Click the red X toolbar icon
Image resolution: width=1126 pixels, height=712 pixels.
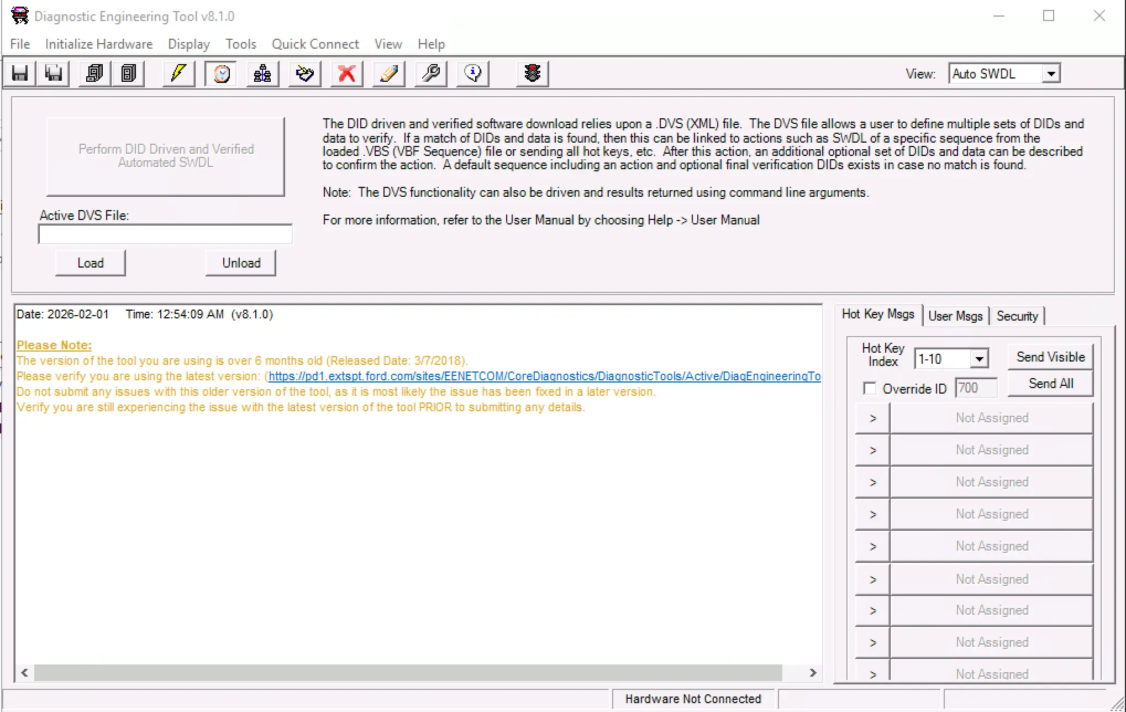[346, 74]
